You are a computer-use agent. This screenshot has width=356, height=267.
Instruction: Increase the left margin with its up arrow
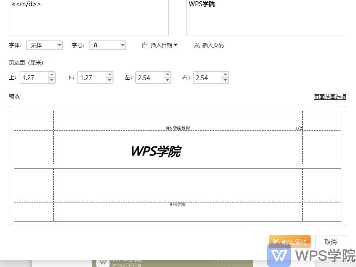coord(167,75)
